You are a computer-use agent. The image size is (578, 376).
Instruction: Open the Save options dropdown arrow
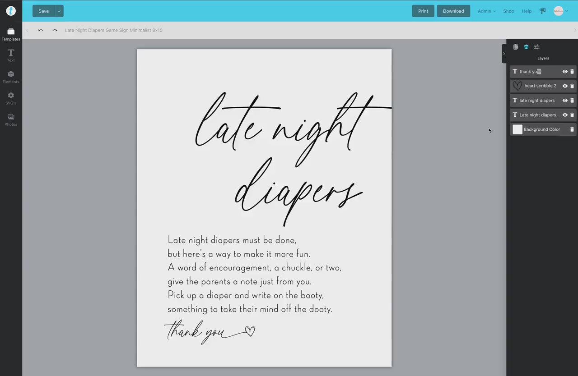59,11
